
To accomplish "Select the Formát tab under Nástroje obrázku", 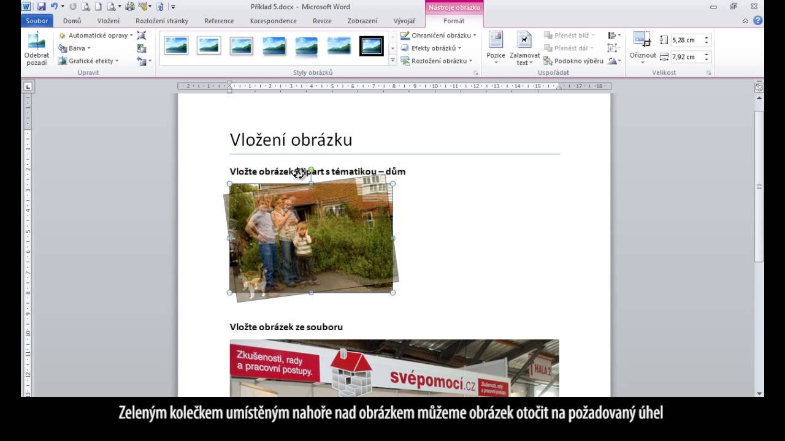I will click(454, 21).
